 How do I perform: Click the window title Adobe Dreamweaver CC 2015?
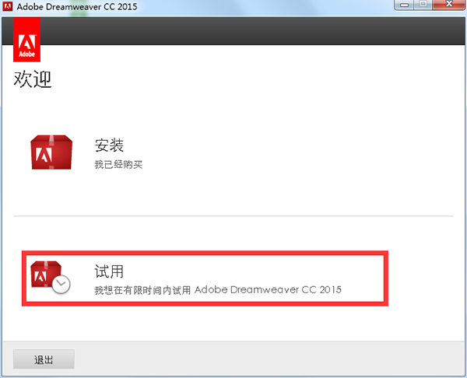(x=77, y=6)
